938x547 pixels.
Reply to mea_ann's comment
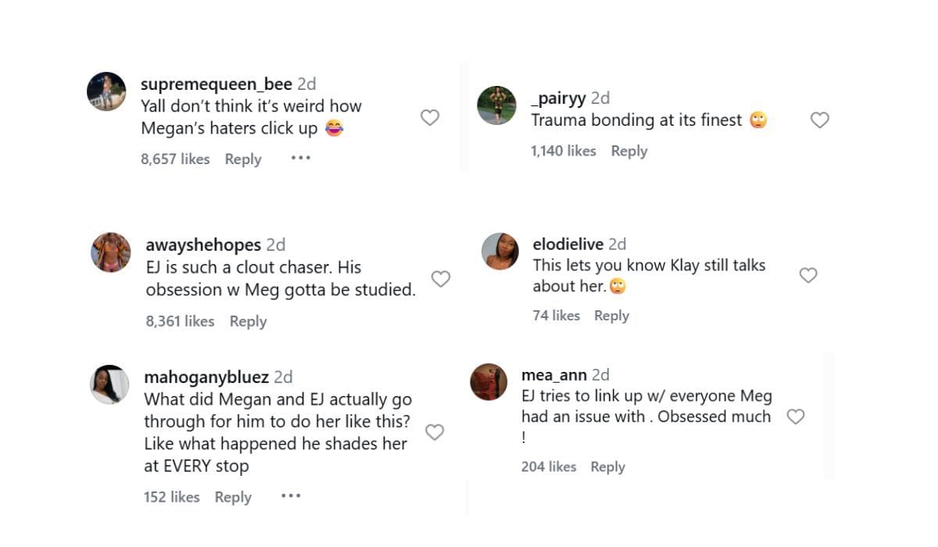point(607,467)
